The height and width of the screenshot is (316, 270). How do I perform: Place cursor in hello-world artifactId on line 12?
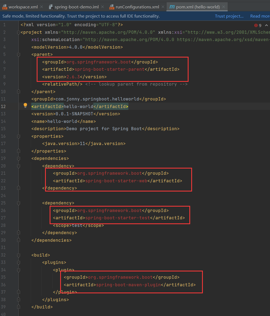78,106
